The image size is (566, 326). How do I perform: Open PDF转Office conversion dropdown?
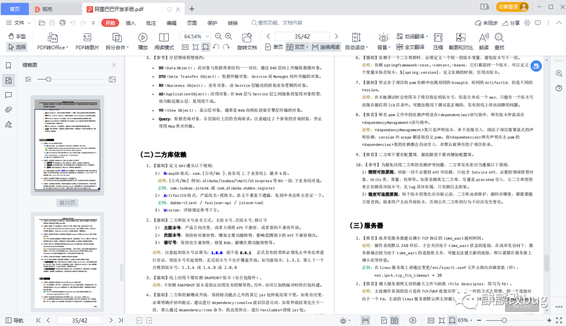click(53, 41)
